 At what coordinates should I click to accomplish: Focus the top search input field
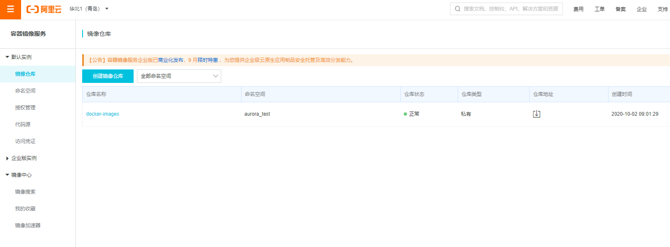pyautogui.click(x=507, y=9)
